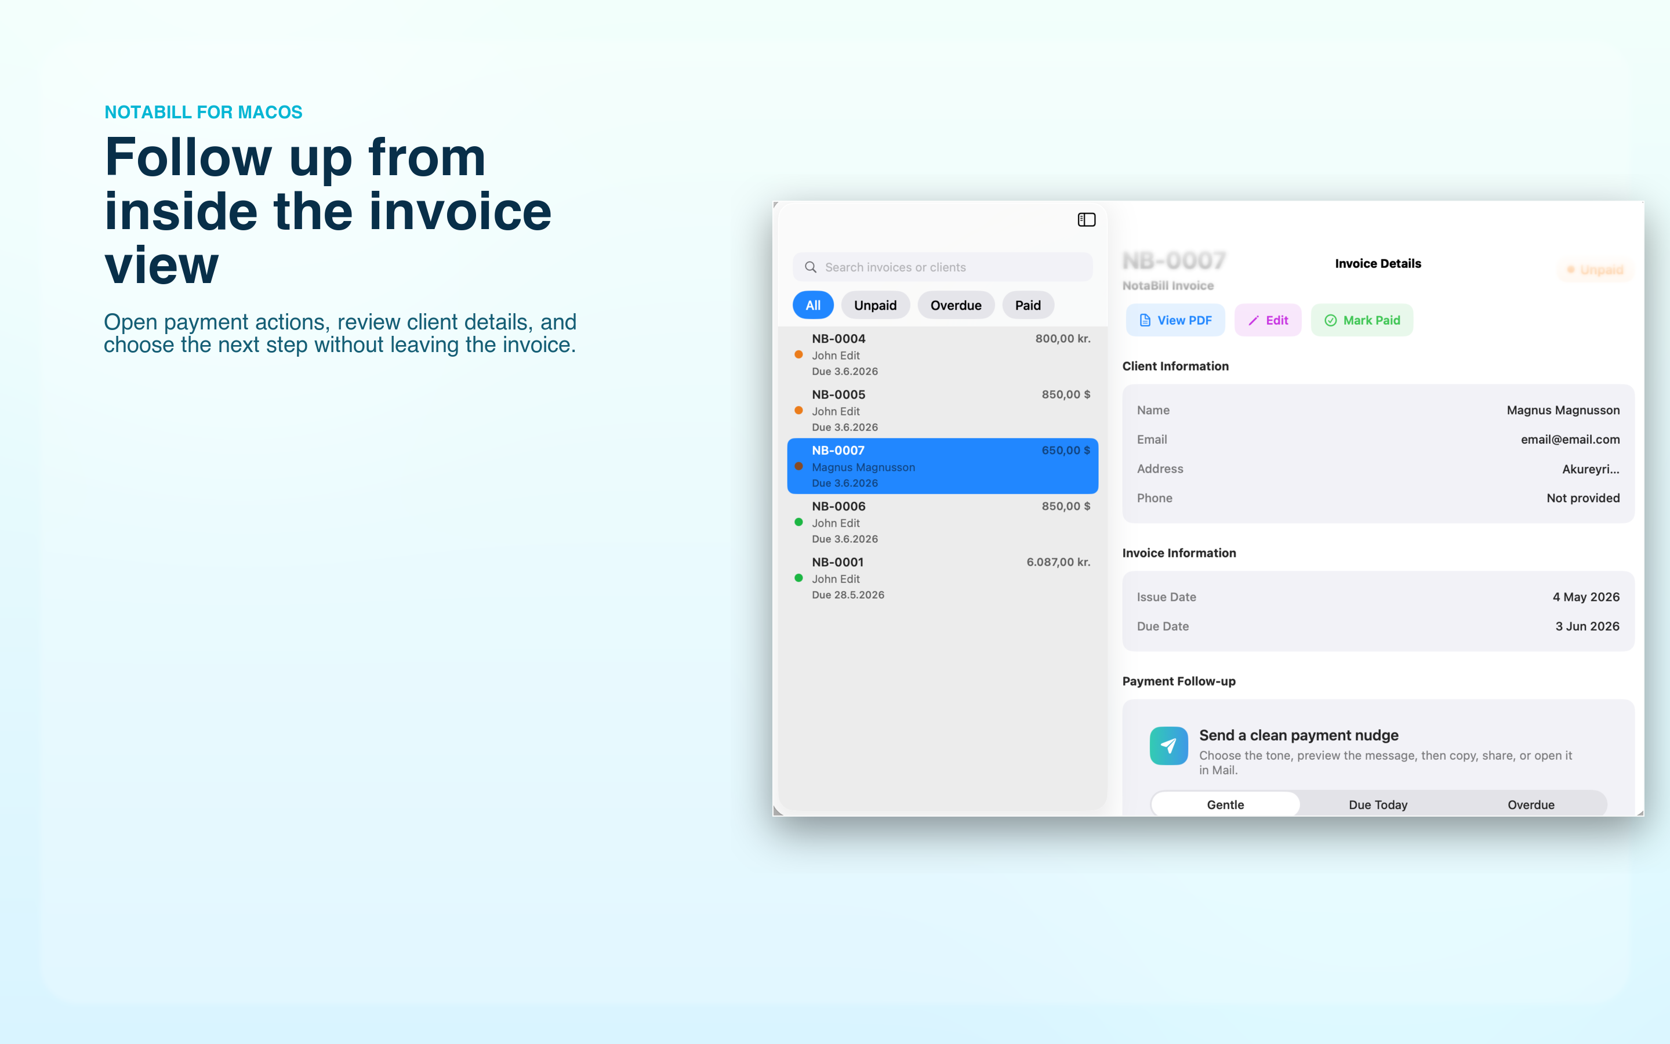1670x1044 pixels.
Task: Click the Client Information section header
Action: (1175, 366)
